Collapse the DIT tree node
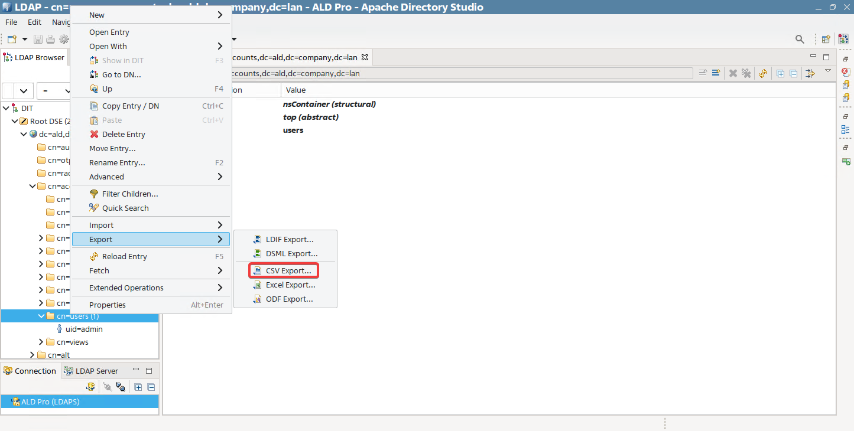The height and width of the screenshot is (431, 854). (x=5, y=108)
